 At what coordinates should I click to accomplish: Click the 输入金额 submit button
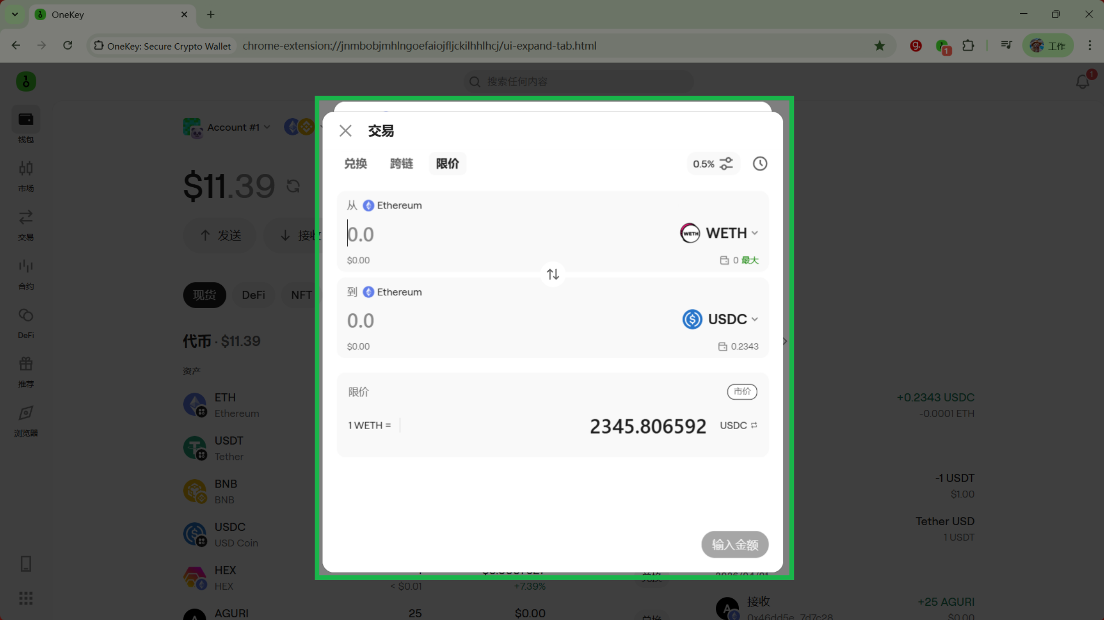coord(735,545)
